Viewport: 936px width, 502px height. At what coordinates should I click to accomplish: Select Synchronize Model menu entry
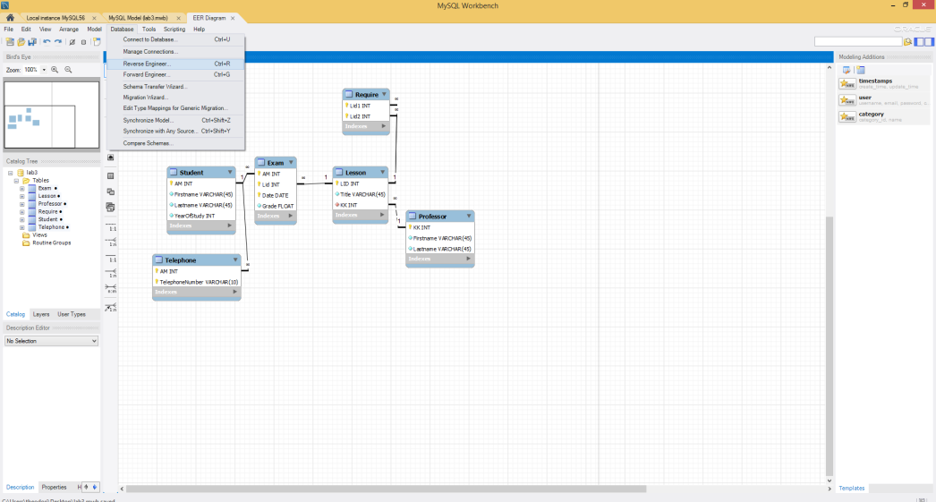pos(175,120)
